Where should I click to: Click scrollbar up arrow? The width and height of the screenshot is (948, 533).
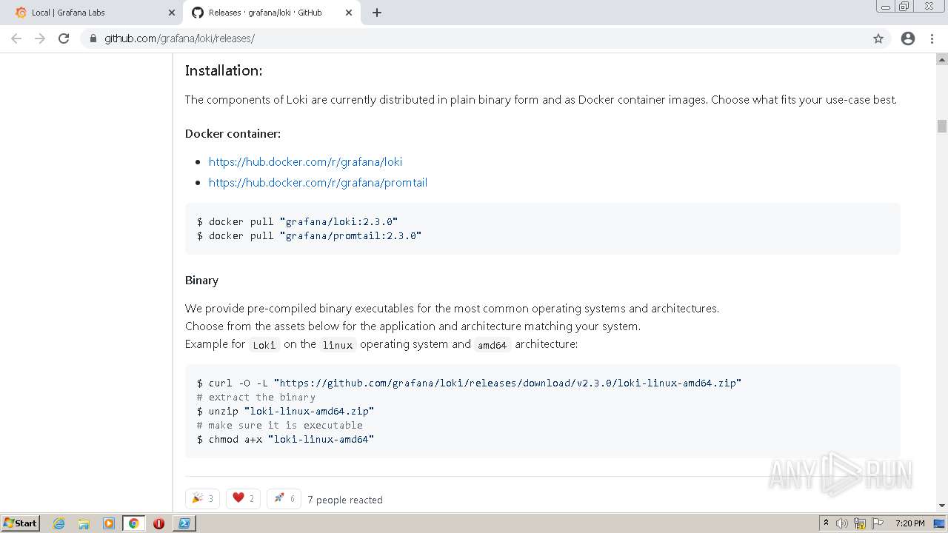(942, 58)
